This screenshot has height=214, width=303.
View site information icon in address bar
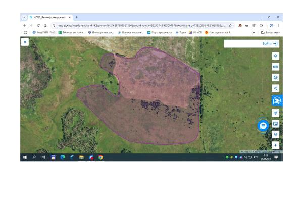pos(54,26)
